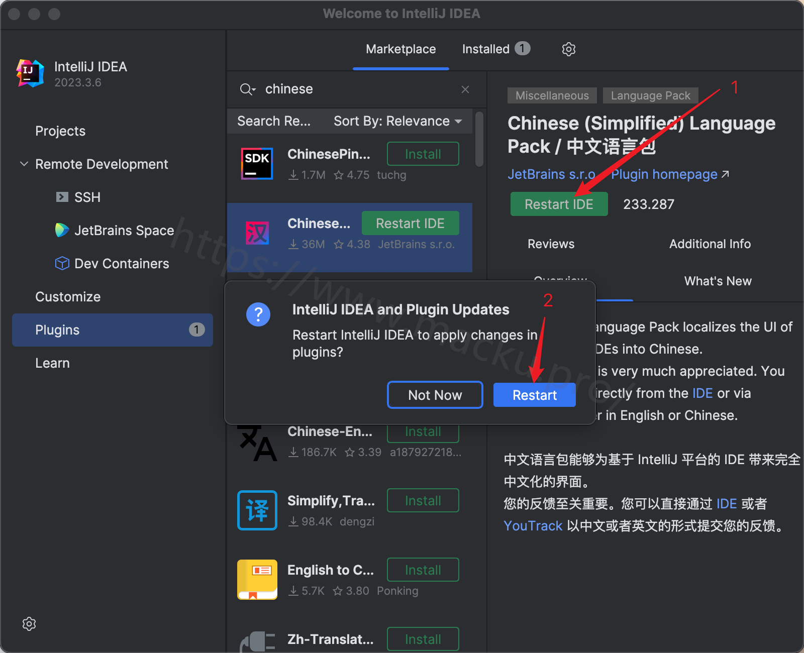804x653 pixels.
Task: Click the SSH terminal icon
Action: (x=62, y=197)
